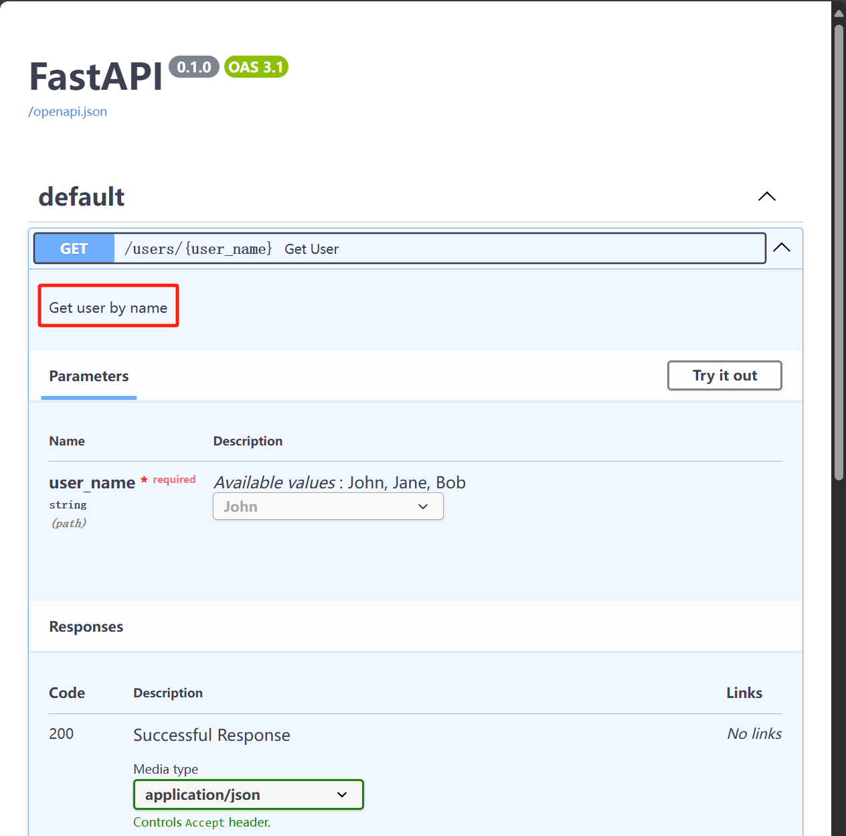Collapse the GET /users/{user_name} operation arrow

(782, 248)
